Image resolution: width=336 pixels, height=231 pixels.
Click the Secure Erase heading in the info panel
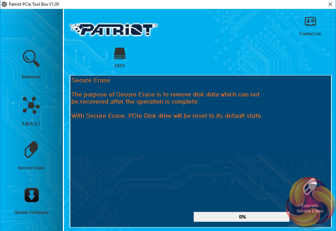click(x=91, y=80)
